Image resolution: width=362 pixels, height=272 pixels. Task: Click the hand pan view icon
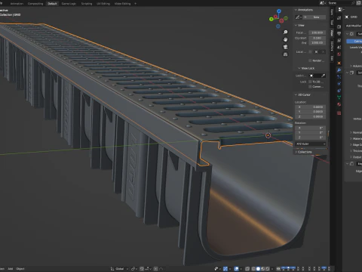[285, 39]
